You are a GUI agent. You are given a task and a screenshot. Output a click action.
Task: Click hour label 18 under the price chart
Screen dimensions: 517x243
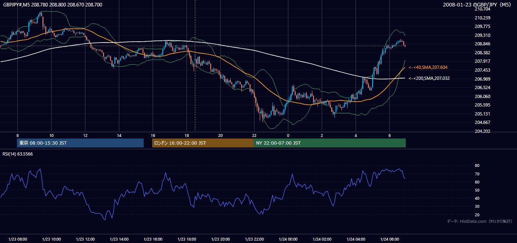pyautogui.click(x=186, y=135)
